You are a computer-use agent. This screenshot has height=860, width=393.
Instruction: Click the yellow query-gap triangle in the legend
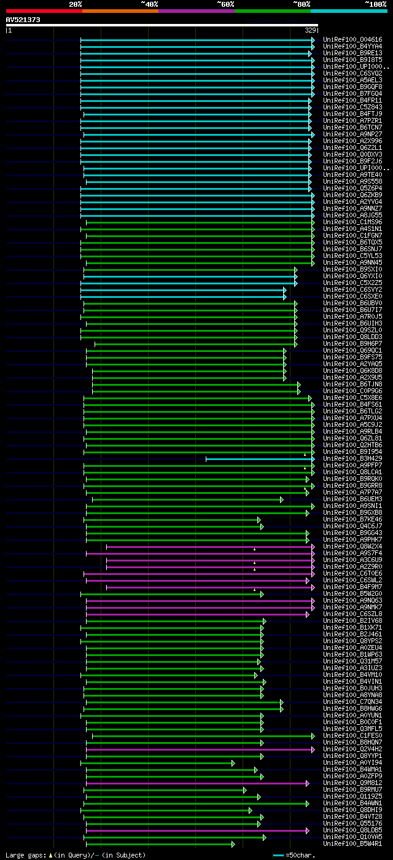(52, 855)
